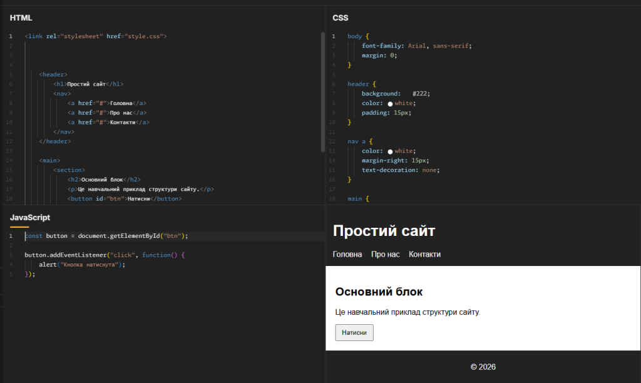Click the © 2026 footer text in preview
641x383 pixels.
[x=483, y=367]
